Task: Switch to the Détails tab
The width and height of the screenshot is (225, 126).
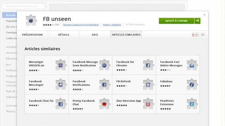Action: coord(64,35)
